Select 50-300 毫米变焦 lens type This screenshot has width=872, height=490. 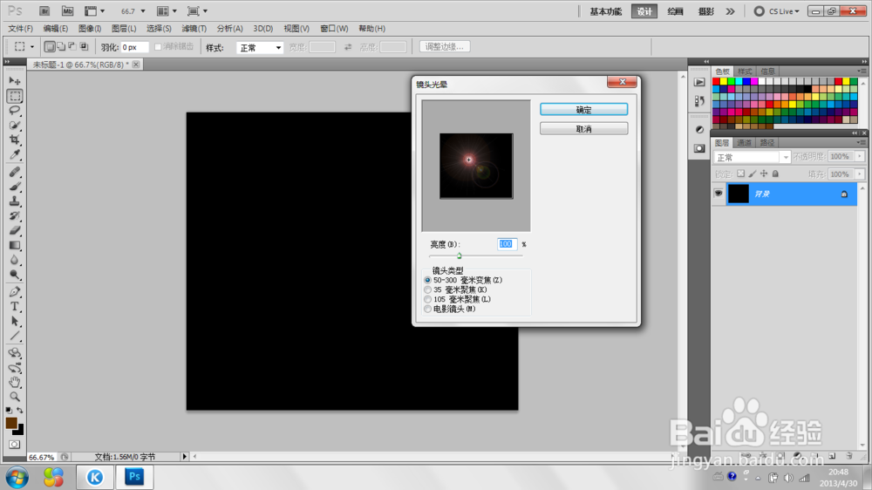427,281
